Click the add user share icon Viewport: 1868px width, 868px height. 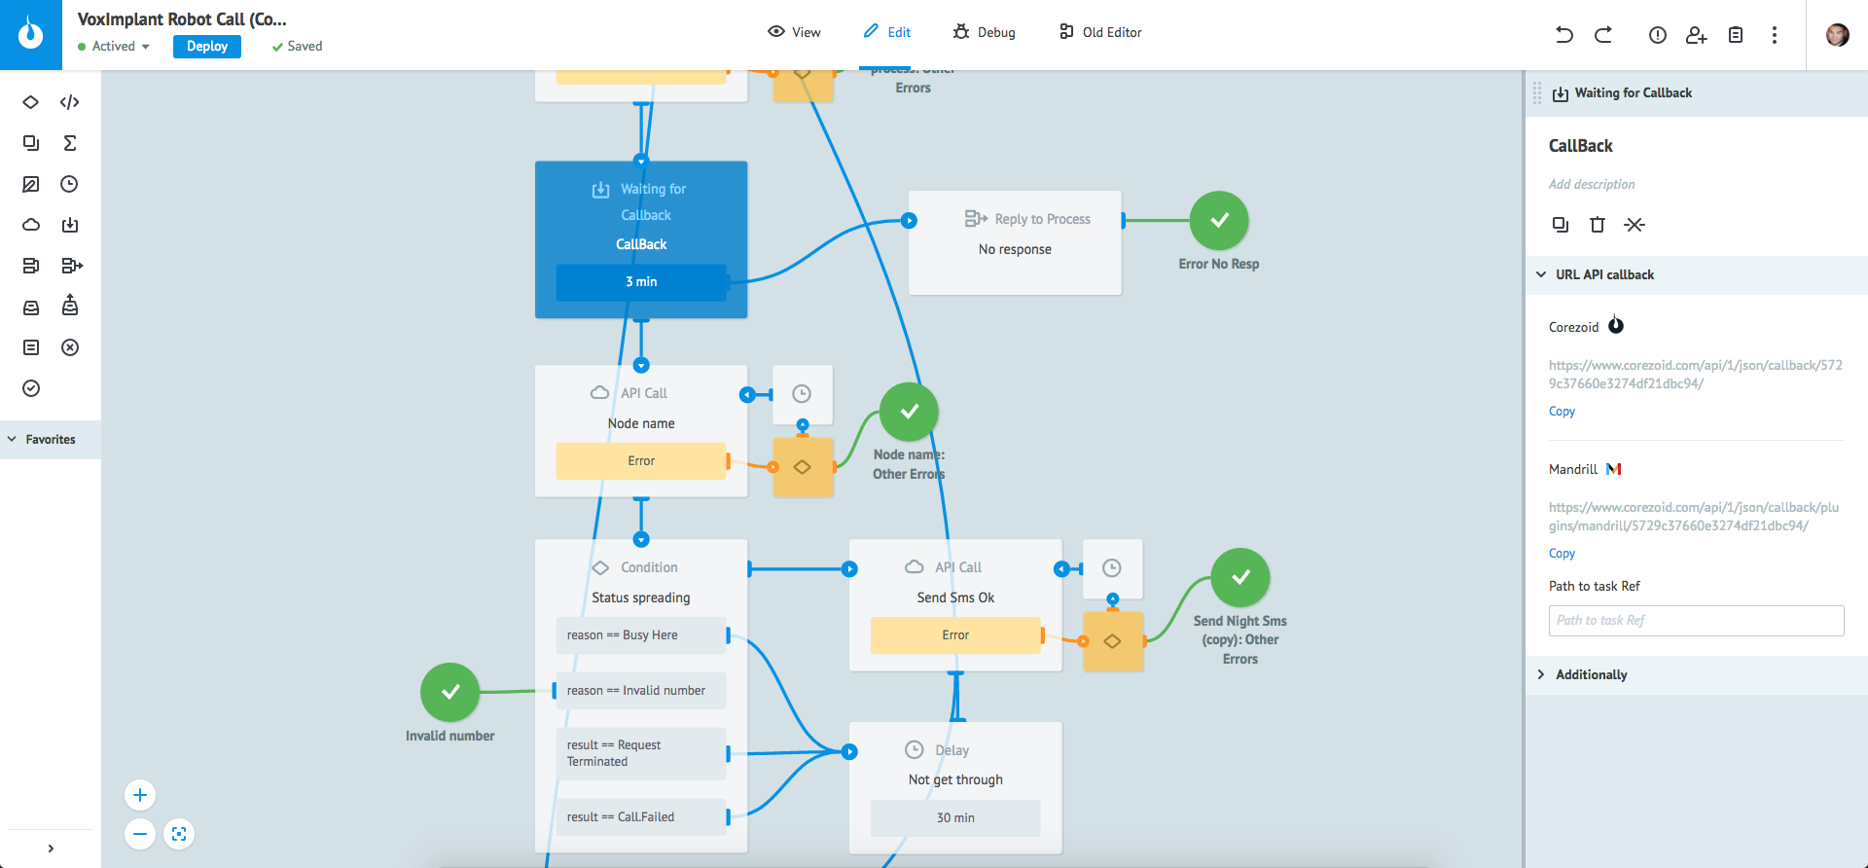[1697, 35]
